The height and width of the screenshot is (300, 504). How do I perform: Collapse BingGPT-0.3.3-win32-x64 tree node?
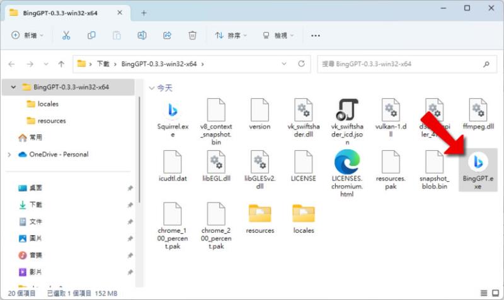[x=13, y=87]
